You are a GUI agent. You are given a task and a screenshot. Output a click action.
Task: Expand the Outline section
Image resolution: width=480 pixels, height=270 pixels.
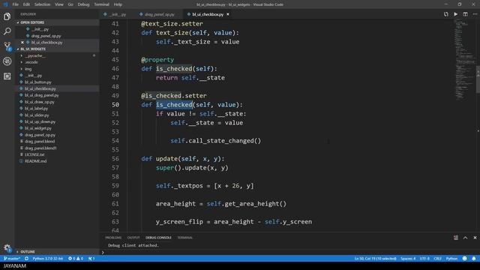click(28, 252)
